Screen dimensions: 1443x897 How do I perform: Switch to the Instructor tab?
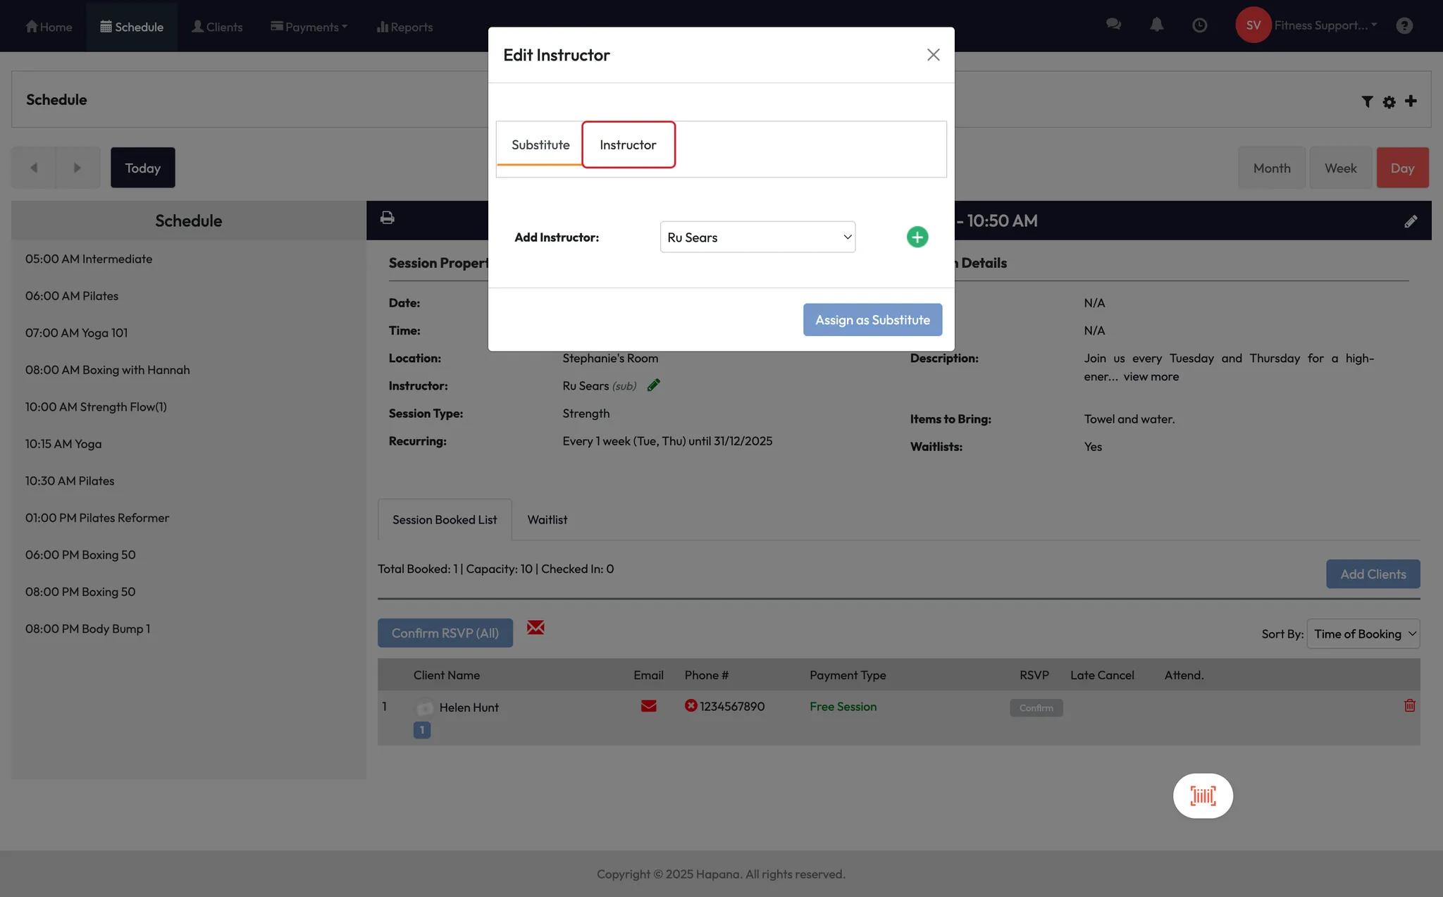pyautogui.click(x=628, y=144)
